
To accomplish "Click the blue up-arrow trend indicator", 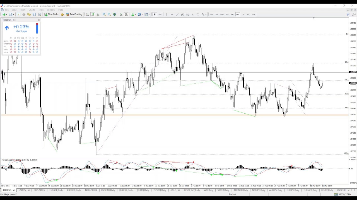I will click(x=7, y=28).
